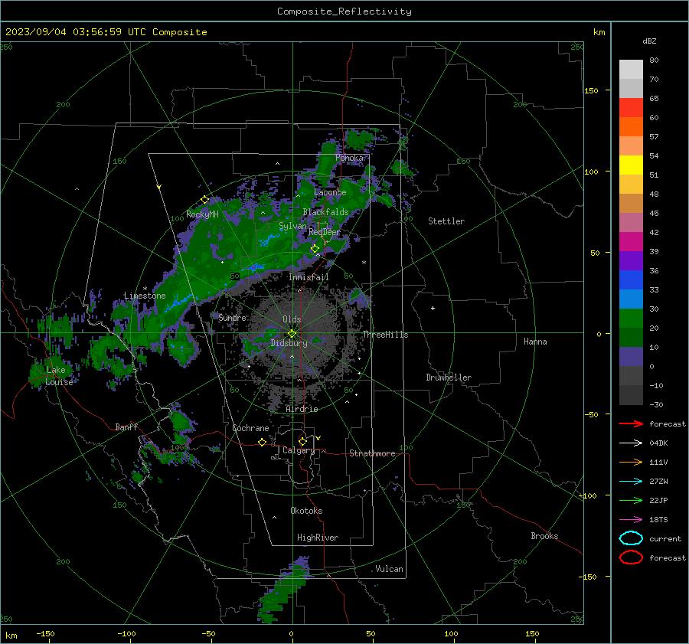
Task: Click the -30 value in dBZ legend
Action: coord(656,404)
